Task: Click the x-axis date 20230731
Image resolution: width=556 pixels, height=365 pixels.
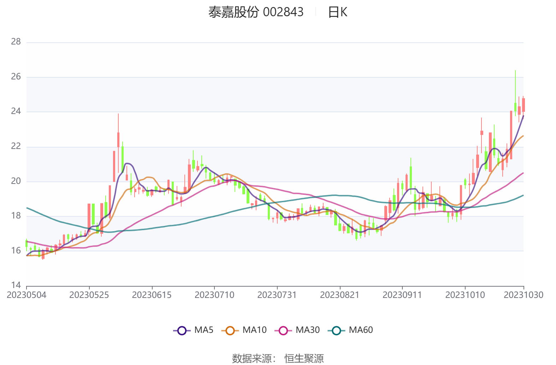Action: click(277, 295)
